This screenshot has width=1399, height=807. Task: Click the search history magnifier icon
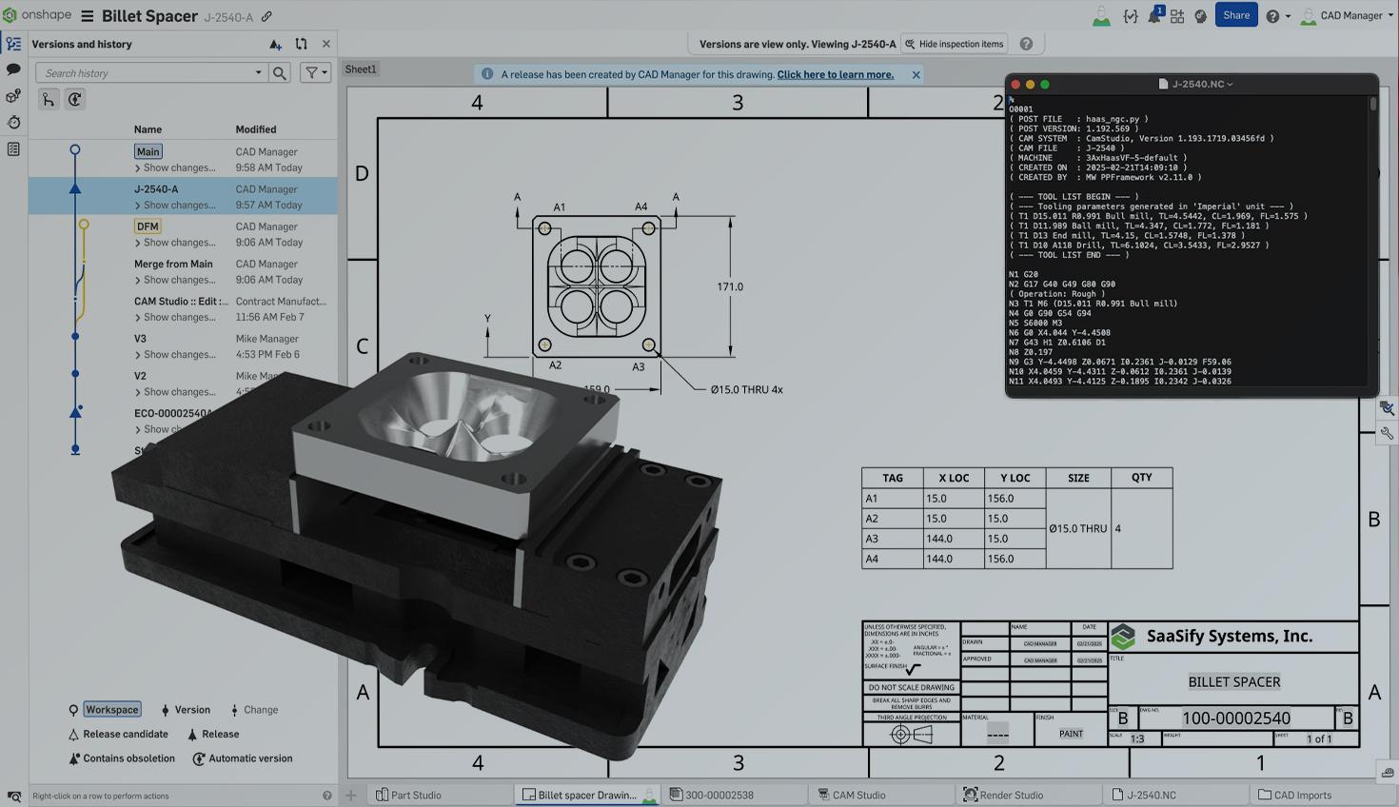click(279, 73)
